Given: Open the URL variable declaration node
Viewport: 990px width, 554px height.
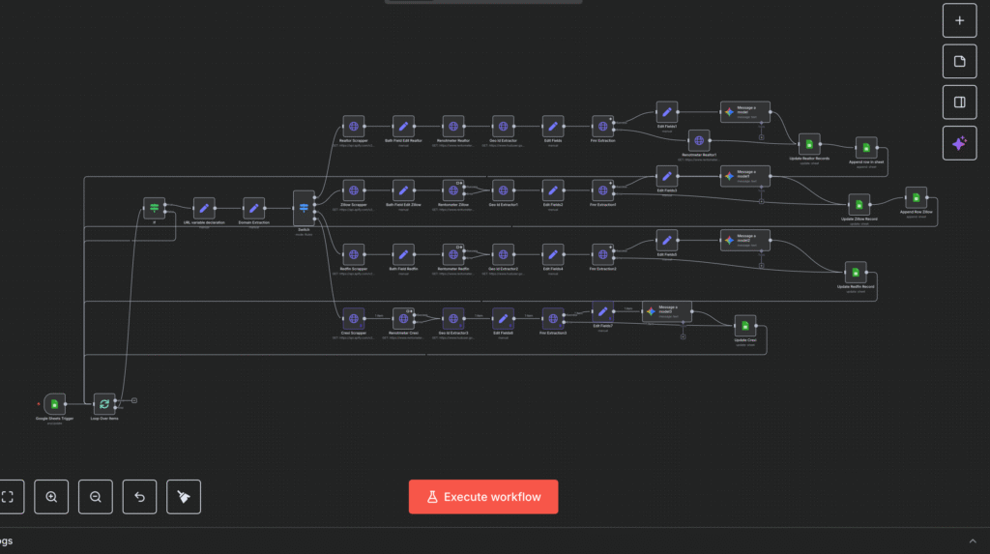Looking at the screenshot, I should (x=204, y=208).
